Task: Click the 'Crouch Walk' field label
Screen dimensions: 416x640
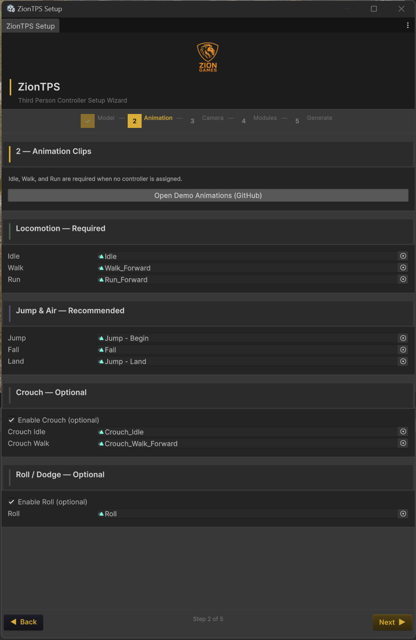Action: (28, 443)
